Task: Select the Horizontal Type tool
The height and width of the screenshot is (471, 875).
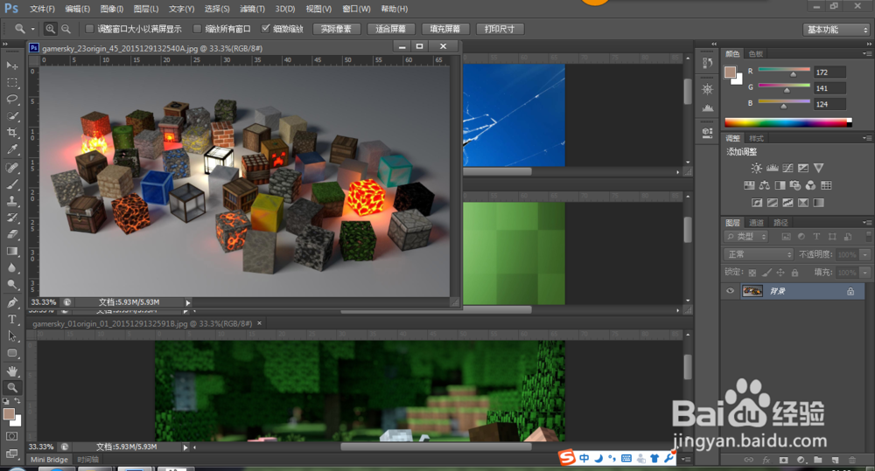Action: click(11, 319)
